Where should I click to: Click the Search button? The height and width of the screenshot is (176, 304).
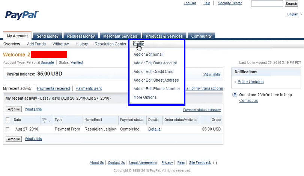point(291,3)
